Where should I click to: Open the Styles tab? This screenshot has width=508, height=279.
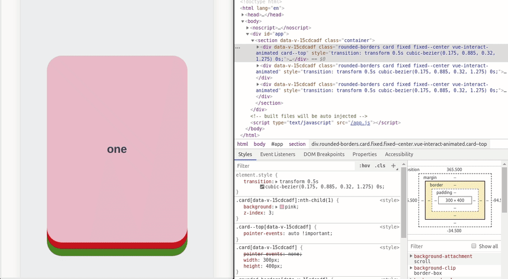pos(245,154)
